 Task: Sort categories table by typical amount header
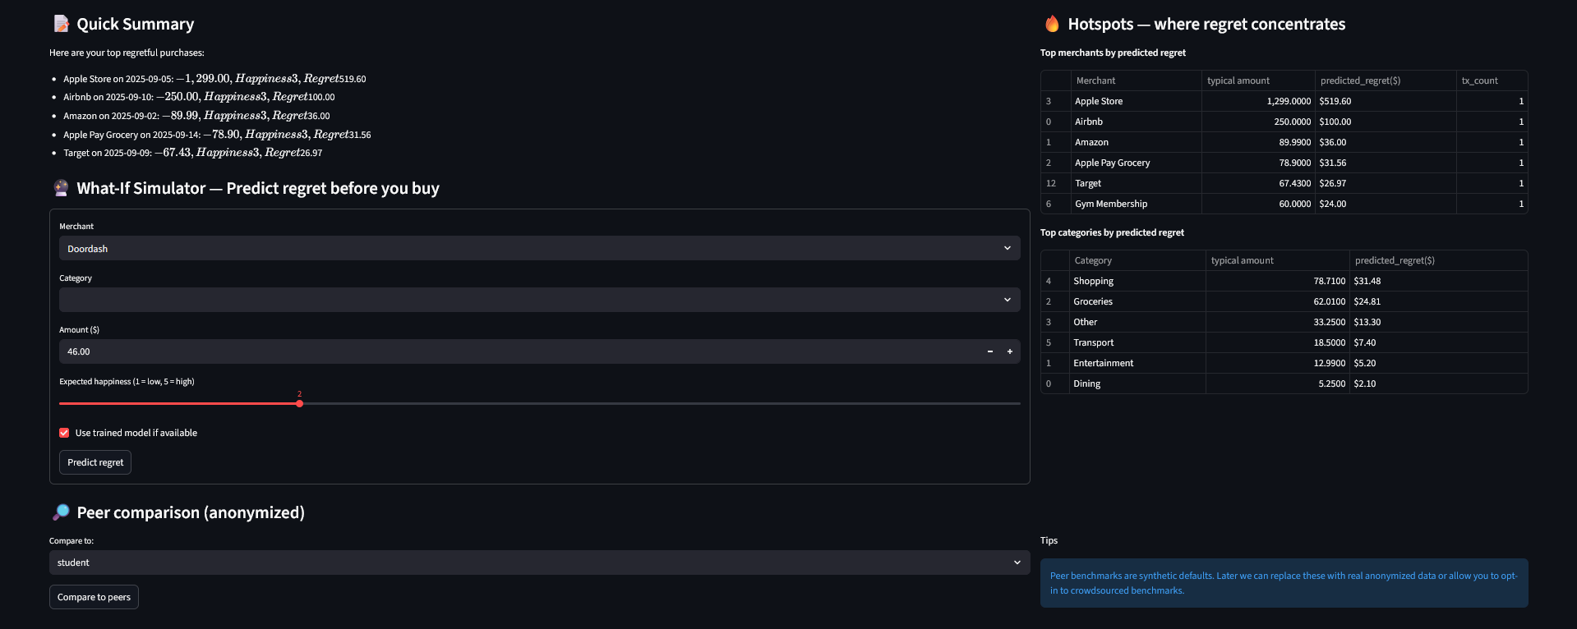click(1278, 260)
